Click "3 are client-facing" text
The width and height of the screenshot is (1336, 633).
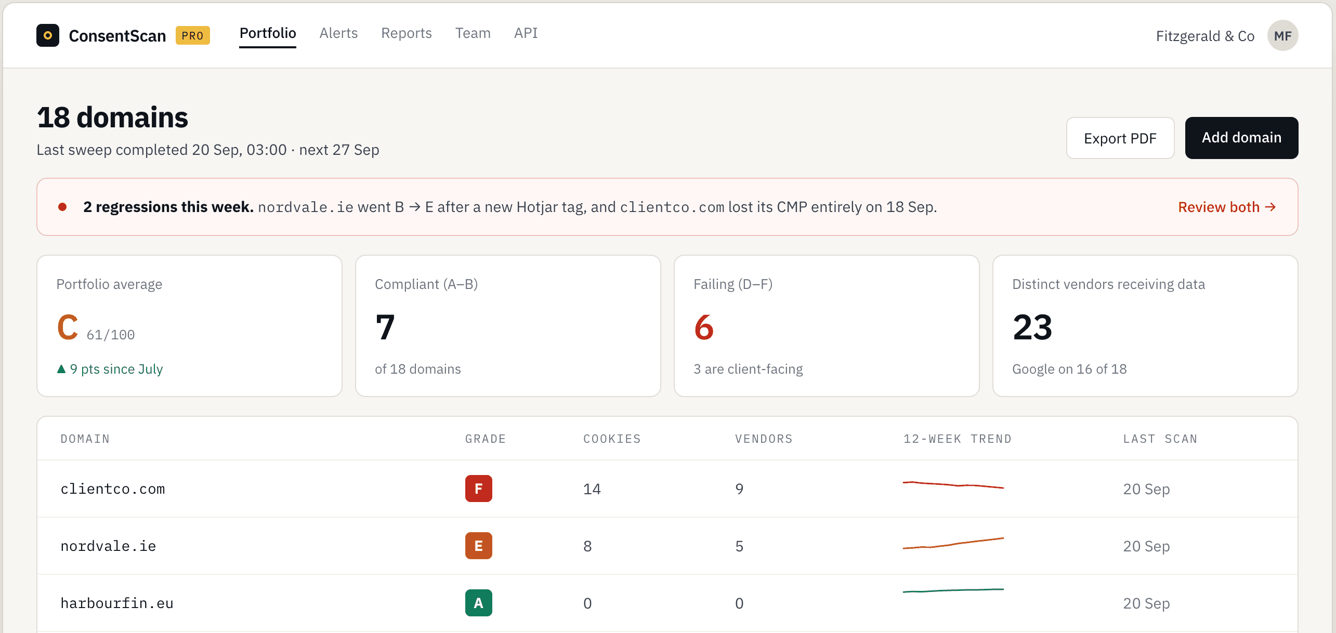click(748, 369)
